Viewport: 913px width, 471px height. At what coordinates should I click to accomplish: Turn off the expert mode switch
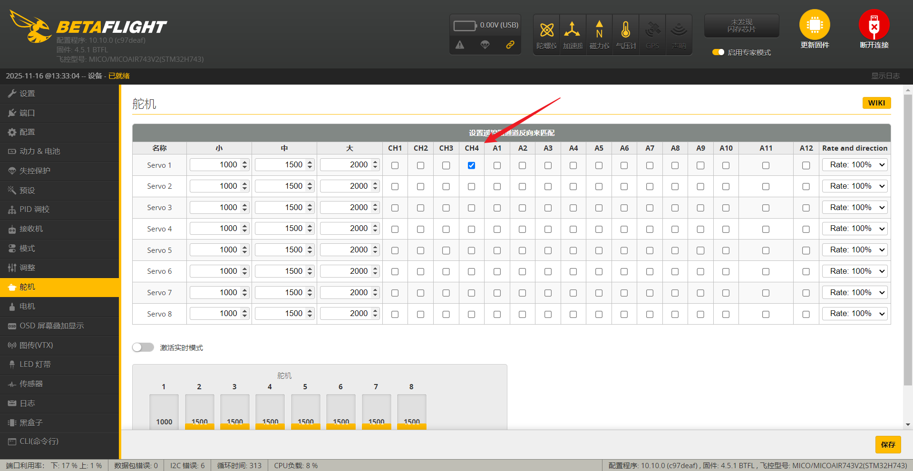(718, 52)
